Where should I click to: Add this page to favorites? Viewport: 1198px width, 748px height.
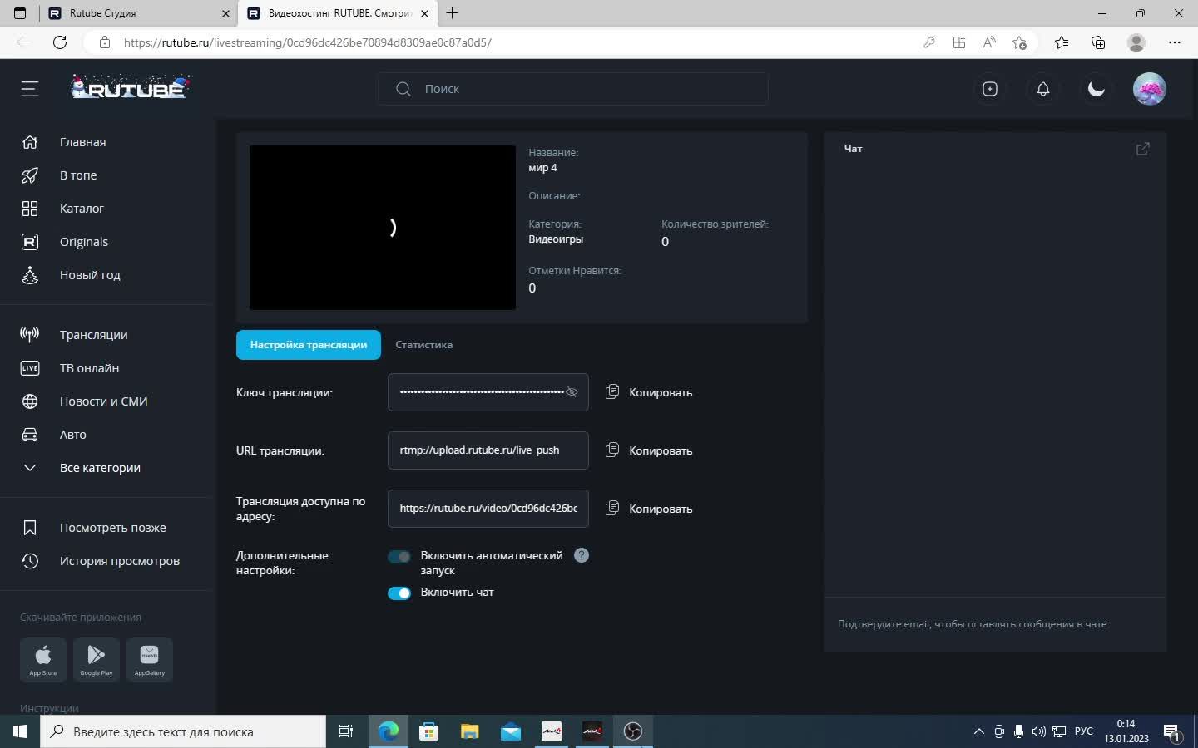pyautogui.click(x=1019, y=42)
